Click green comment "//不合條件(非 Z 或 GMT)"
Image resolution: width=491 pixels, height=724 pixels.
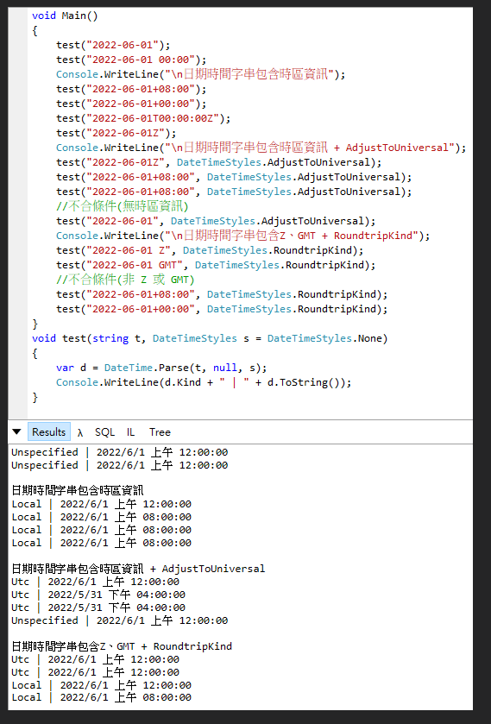pos(125,280)
